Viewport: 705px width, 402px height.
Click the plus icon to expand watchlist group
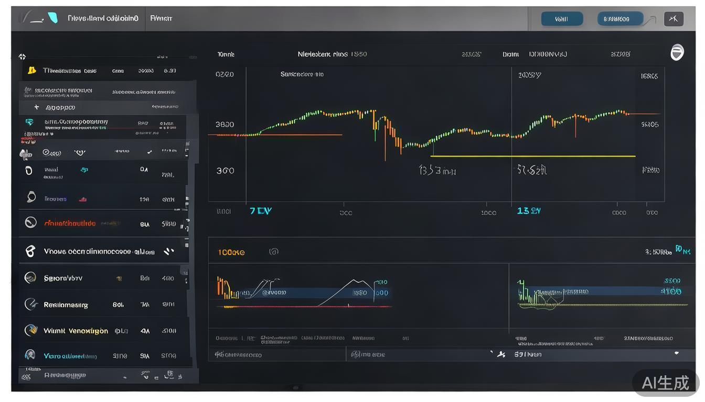click(36, 107)
